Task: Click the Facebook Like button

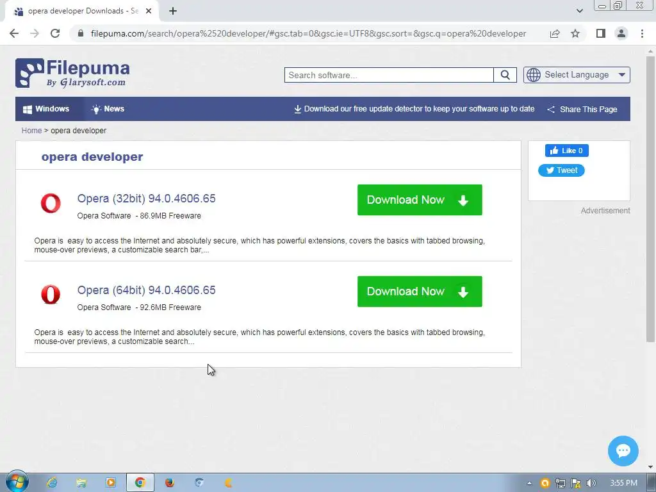Action: (x=566, y=151)
